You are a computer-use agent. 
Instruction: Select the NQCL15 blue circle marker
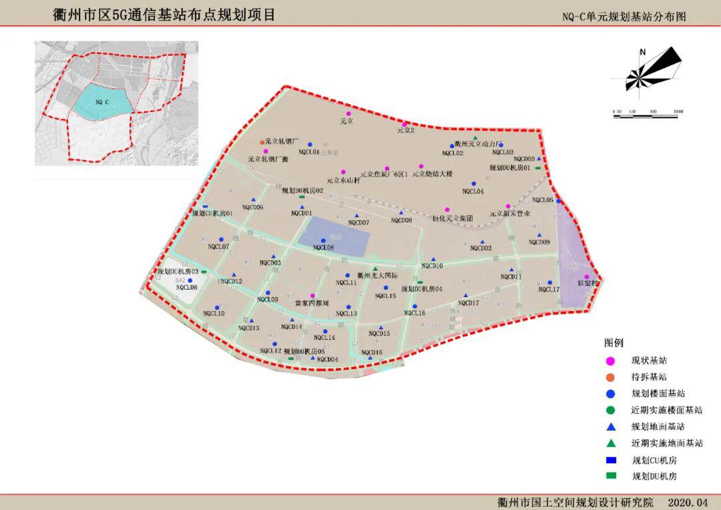pos(386,288)
